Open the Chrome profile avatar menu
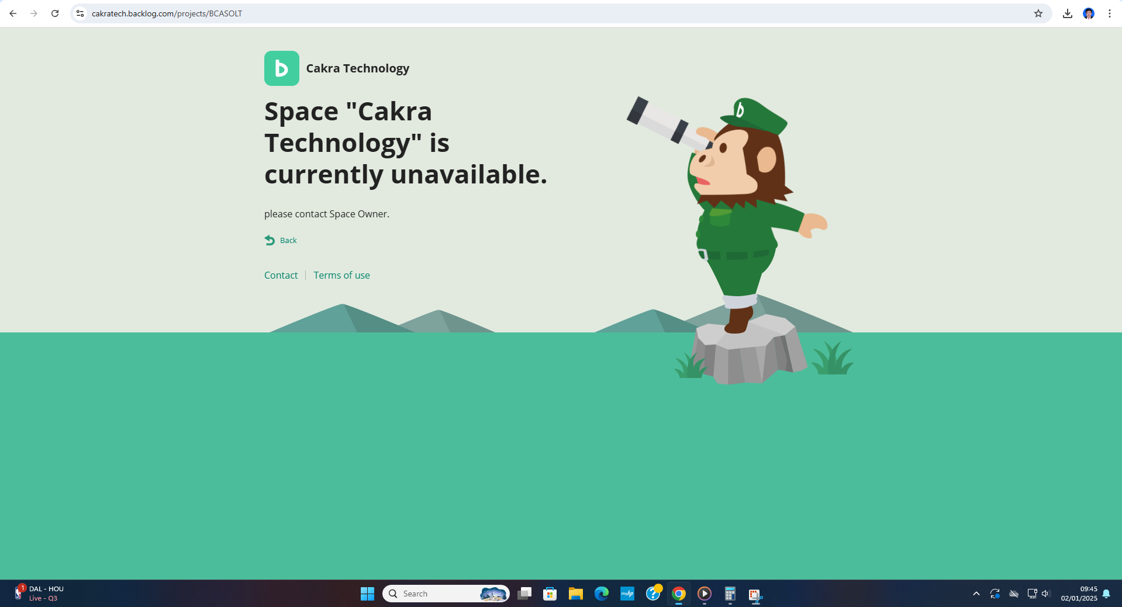Image resolution: width=1122 pixels, height=607 pixels. [x=1089, y=13]
